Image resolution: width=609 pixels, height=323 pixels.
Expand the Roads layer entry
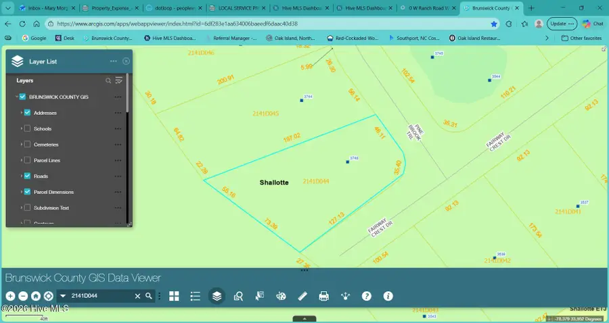21,176
